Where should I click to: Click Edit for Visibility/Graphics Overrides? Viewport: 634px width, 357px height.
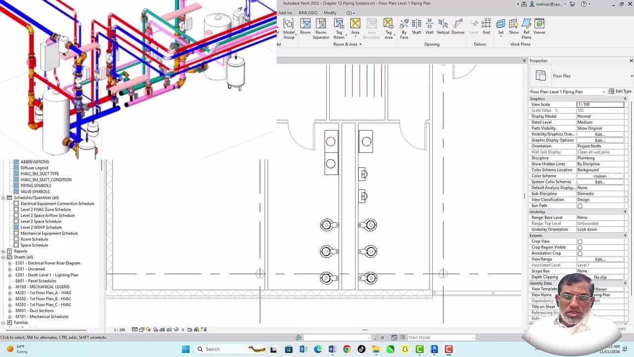[600, 134]
